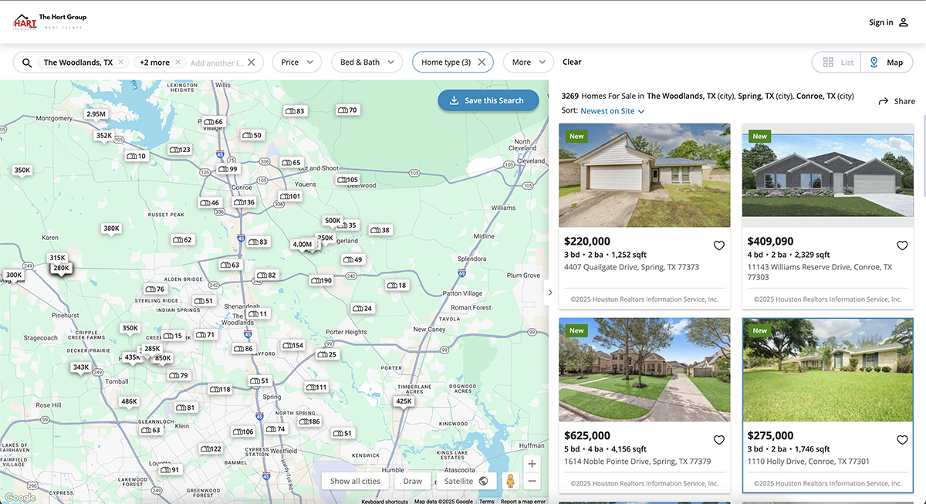Viewport: 926px width, 504px height.
Task: Click the cluster marker showing 105
Action: point(347,180)
